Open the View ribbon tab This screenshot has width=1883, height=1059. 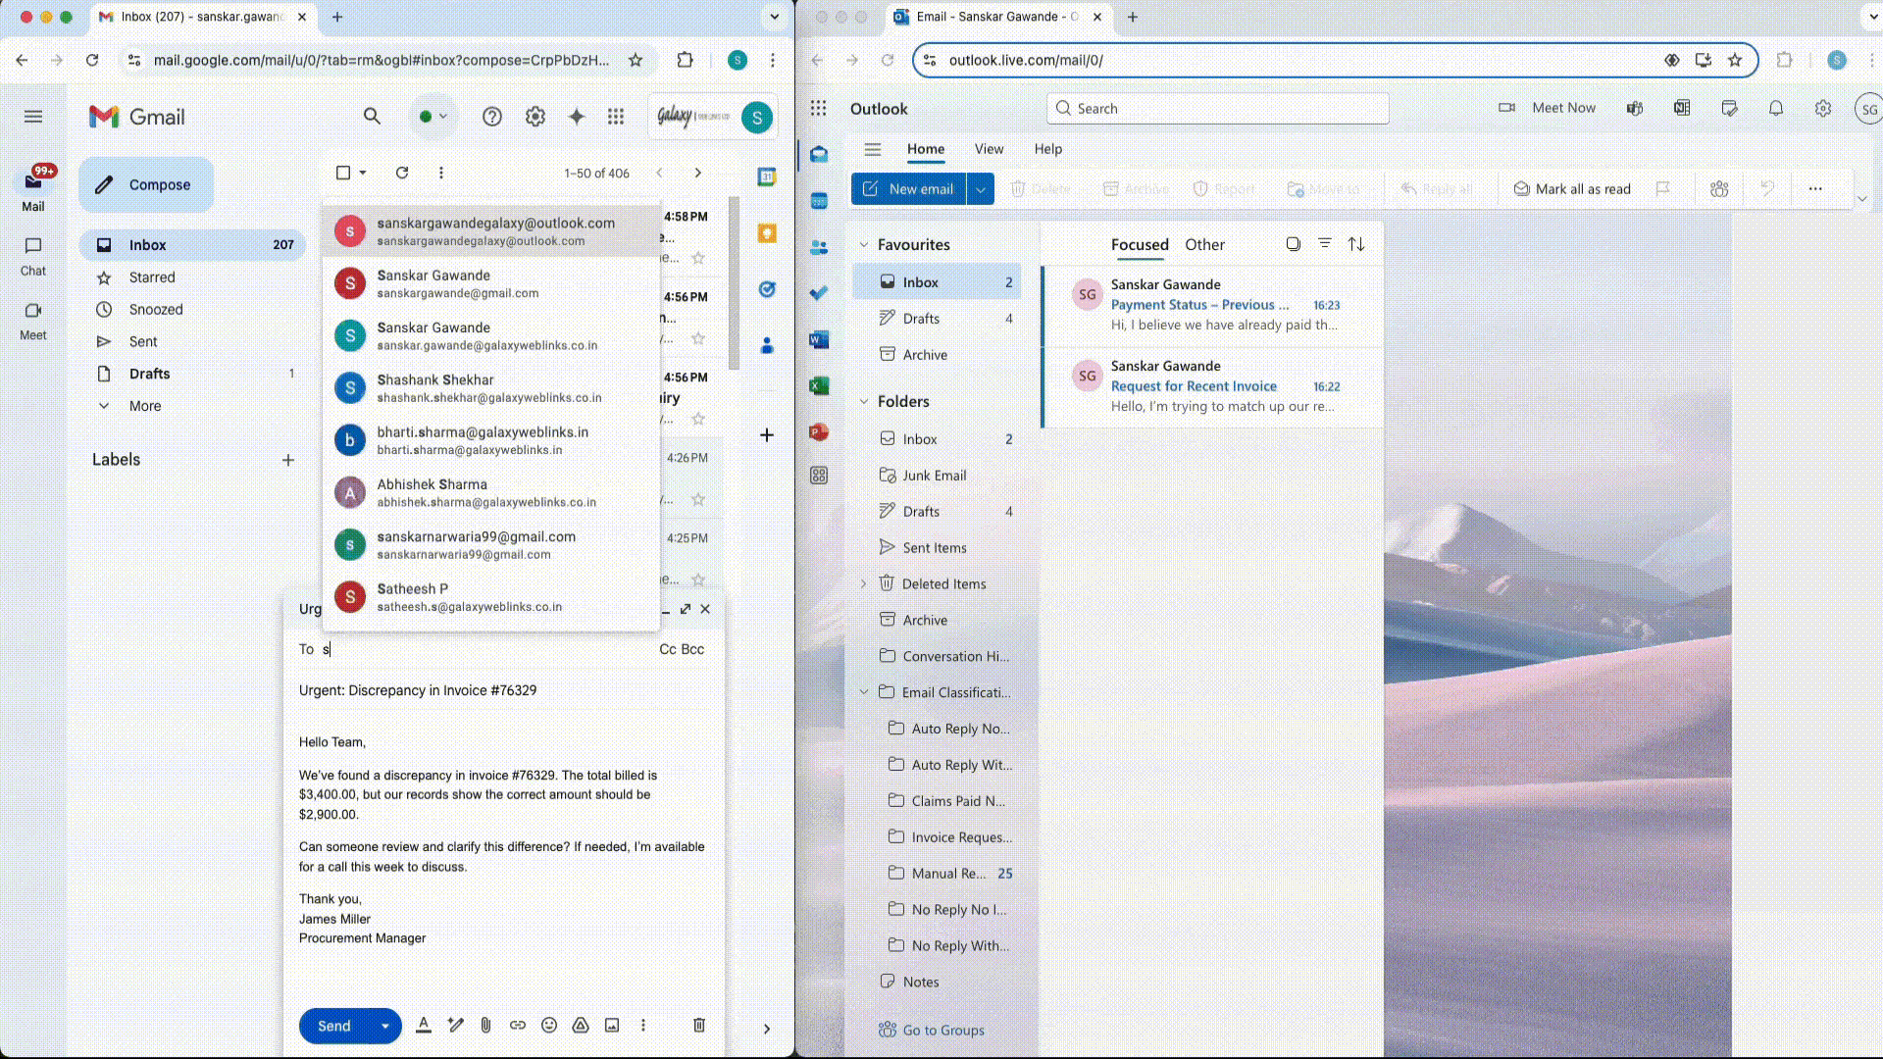pos(989,149)
